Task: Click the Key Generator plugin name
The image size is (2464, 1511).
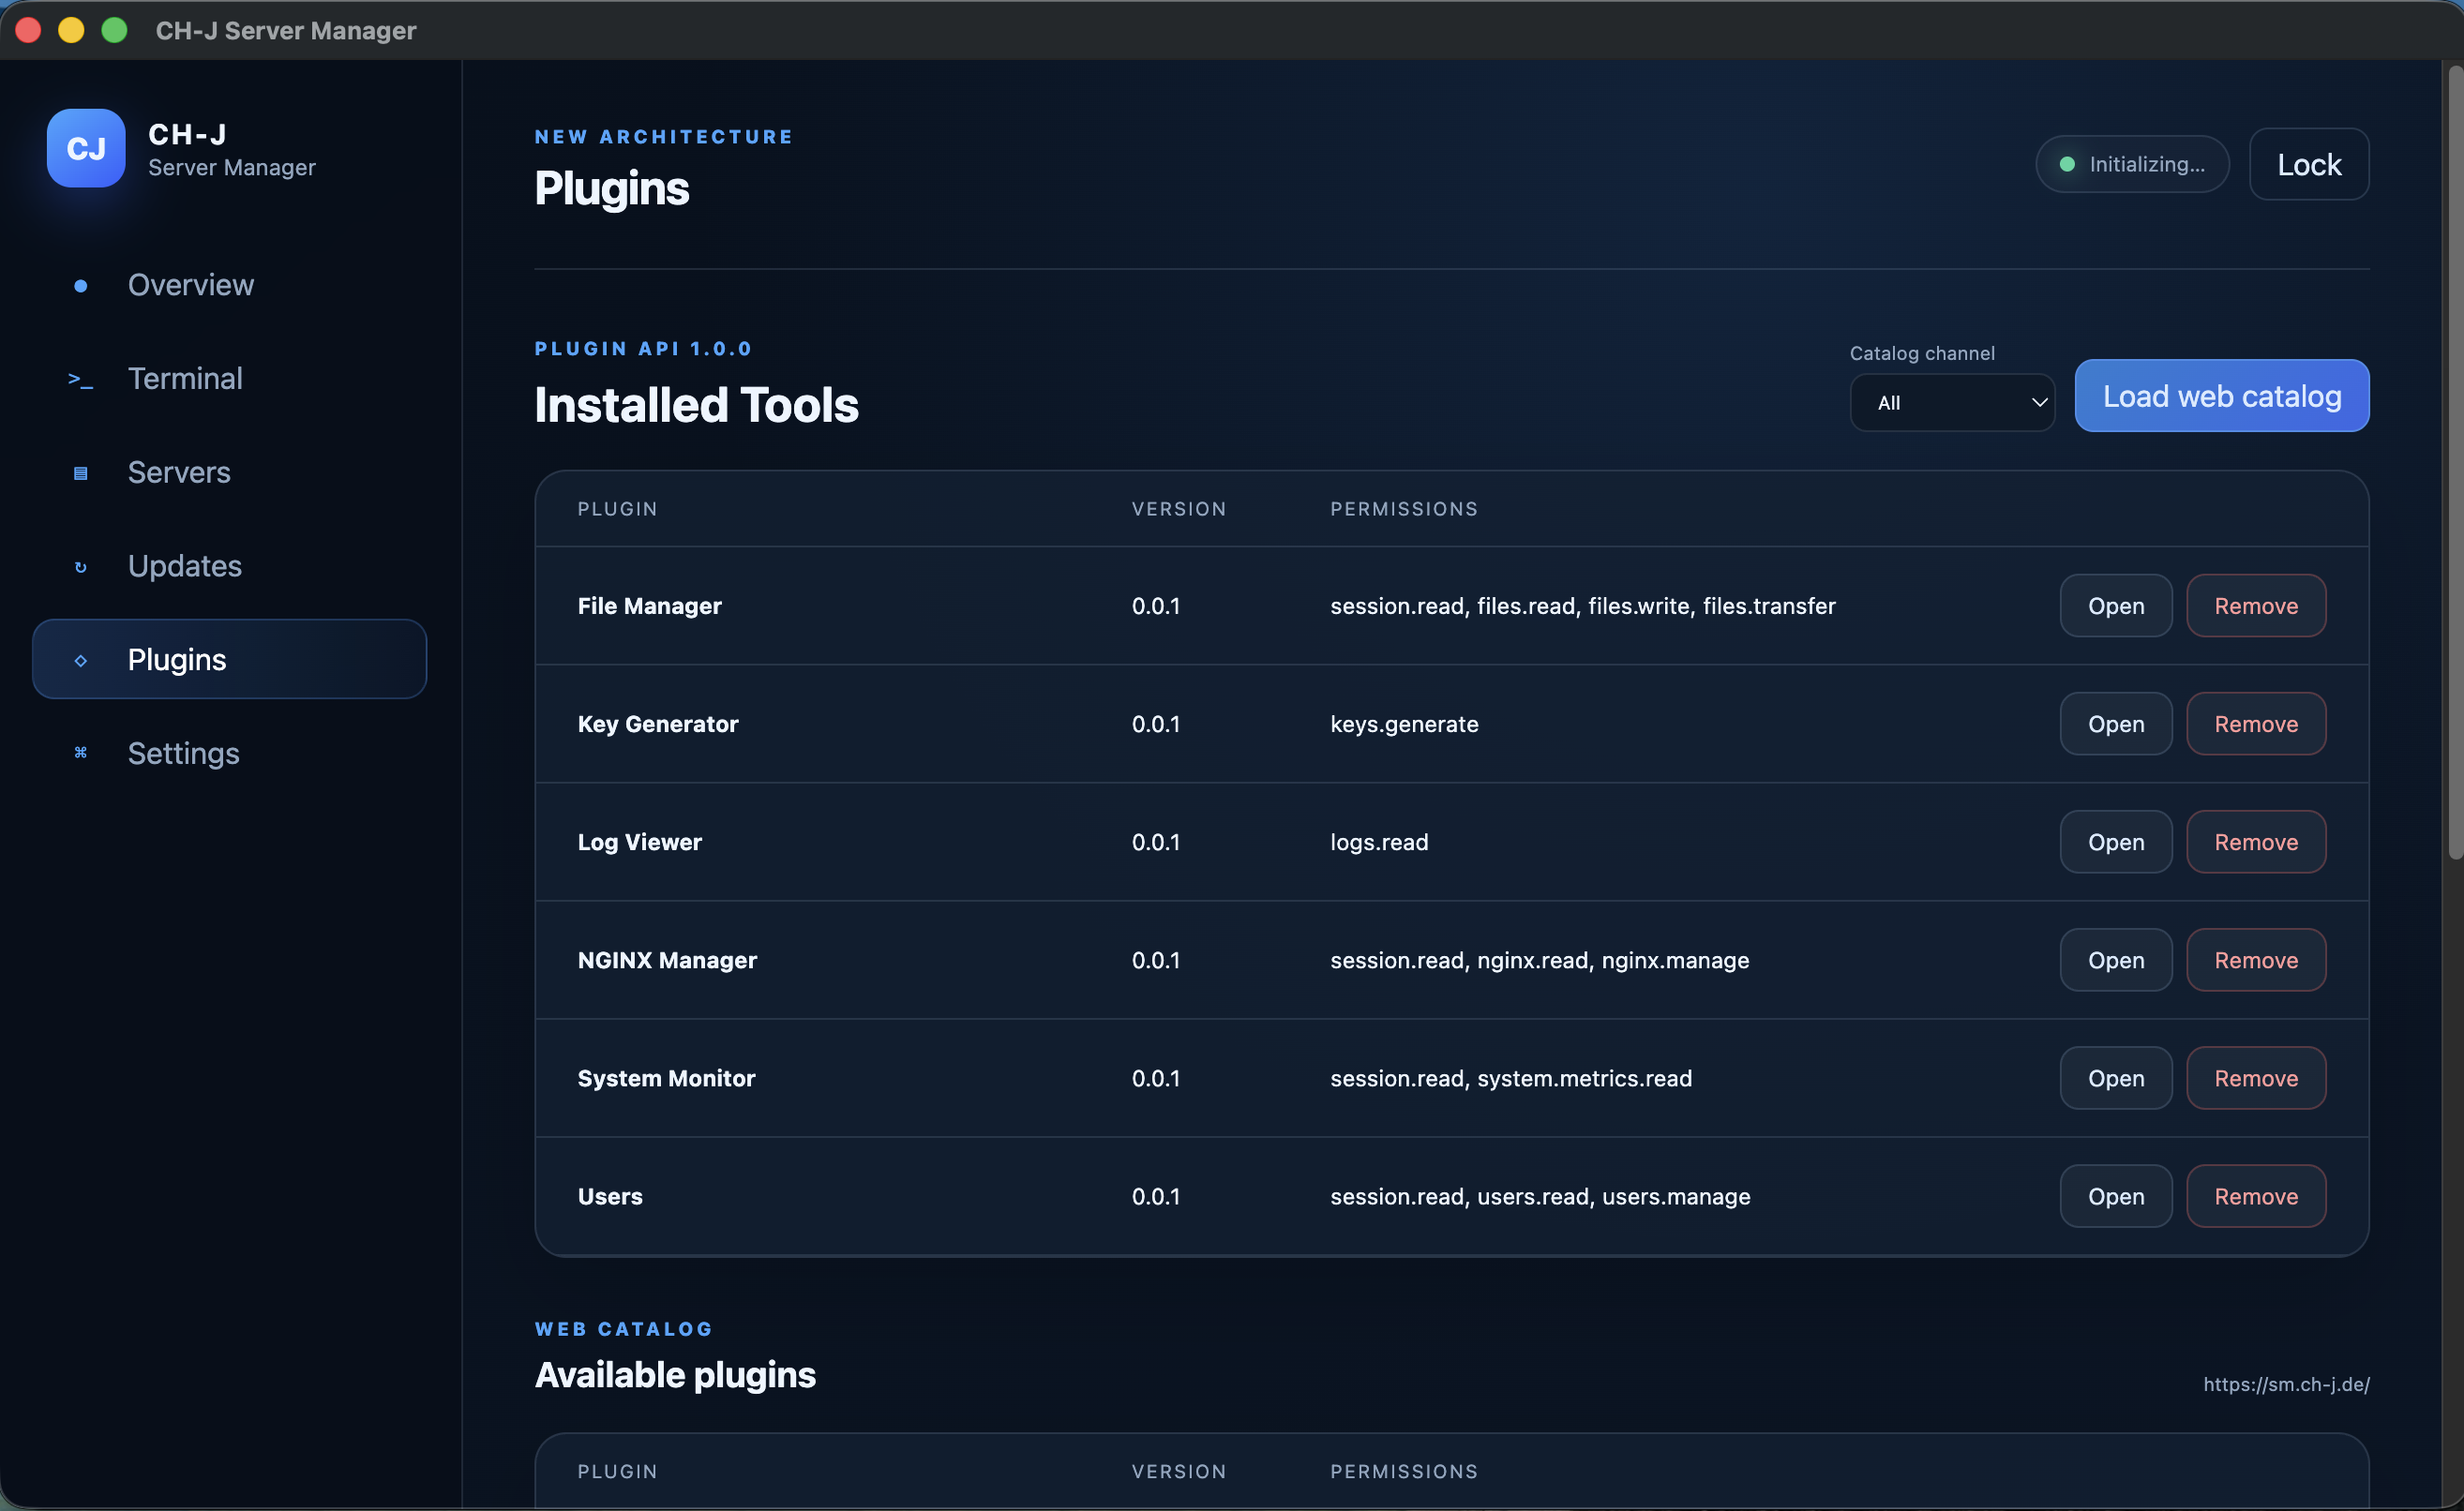Action: click(658, 724)
